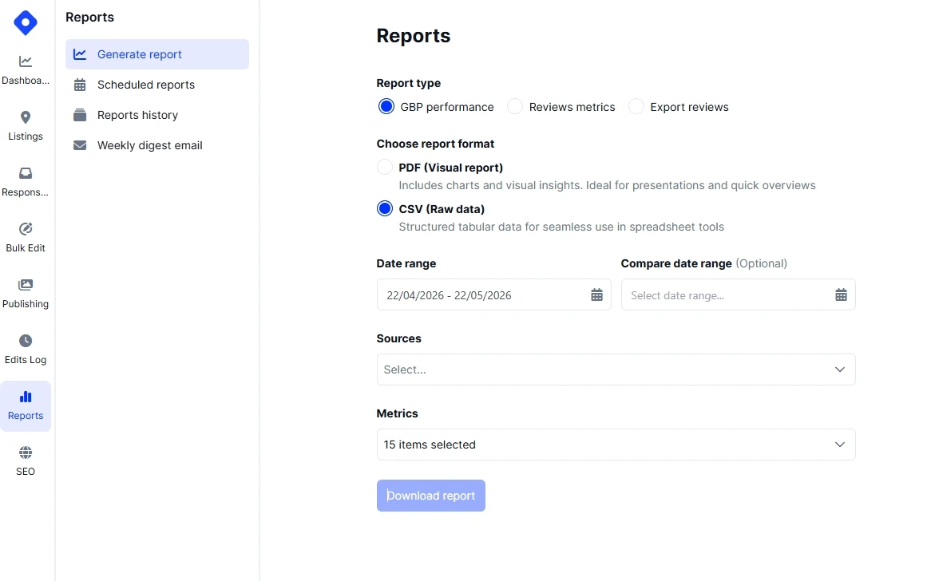Select Reviews metrics report type
The image size is (927, 581).
pos(515,106)
